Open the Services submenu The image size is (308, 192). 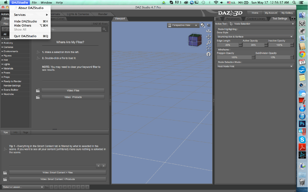pyautogui.click(x=30, y=15)
